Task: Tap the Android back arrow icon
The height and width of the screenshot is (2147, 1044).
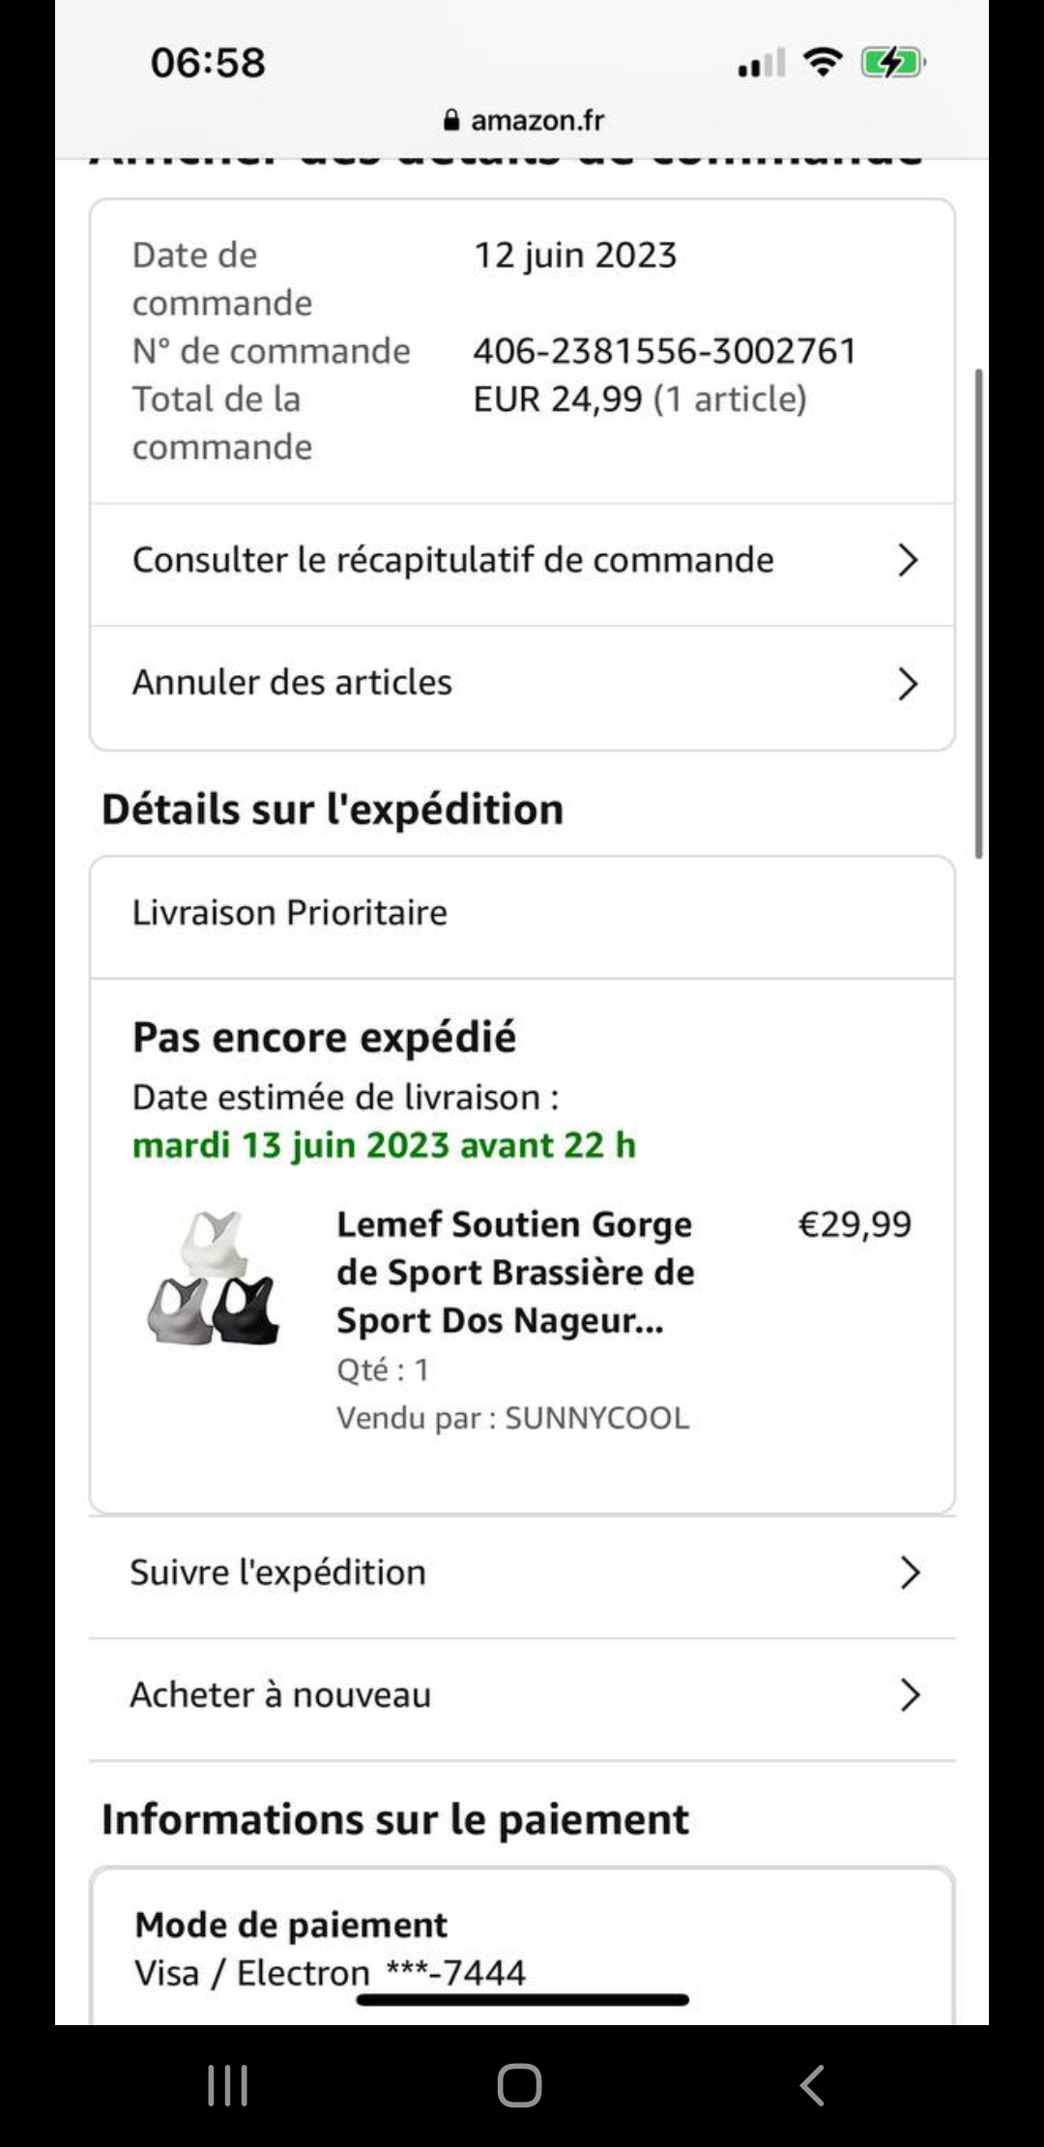Action: [x=812, y=2085]
